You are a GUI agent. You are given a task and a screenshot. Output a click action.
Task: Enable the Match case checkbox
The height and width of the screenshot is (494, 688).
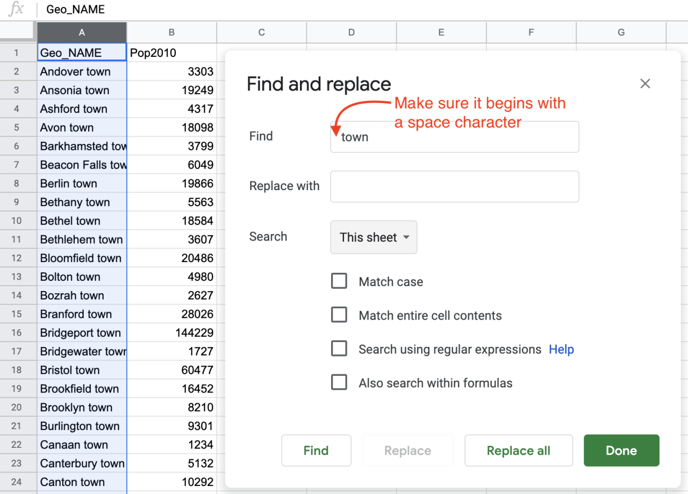coord(339,281)
